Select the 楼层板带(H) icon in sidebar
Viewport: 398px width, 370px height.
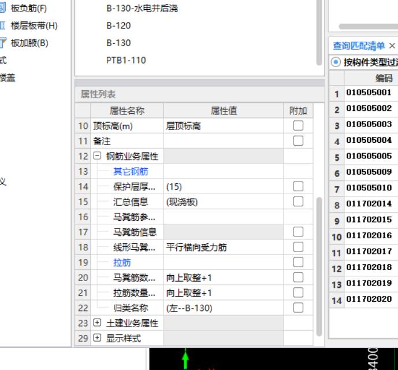pos(2,25)
